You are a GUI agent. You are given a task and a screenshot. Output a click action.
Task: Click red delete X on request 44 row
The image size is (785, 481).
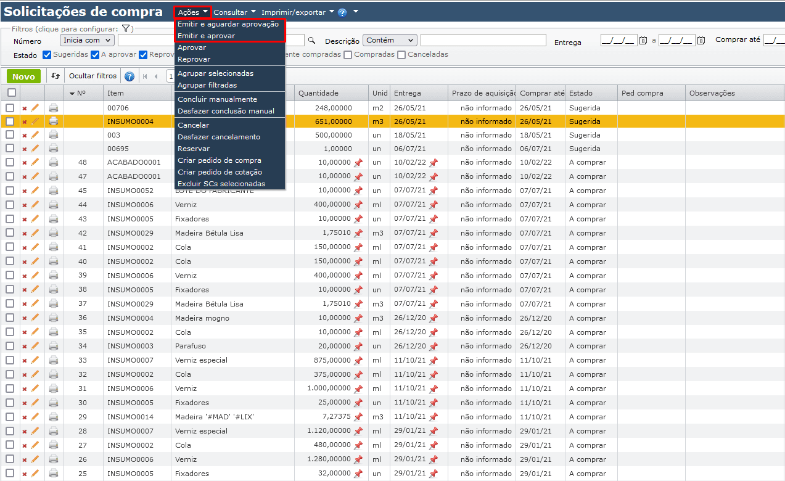click(25, 205)
